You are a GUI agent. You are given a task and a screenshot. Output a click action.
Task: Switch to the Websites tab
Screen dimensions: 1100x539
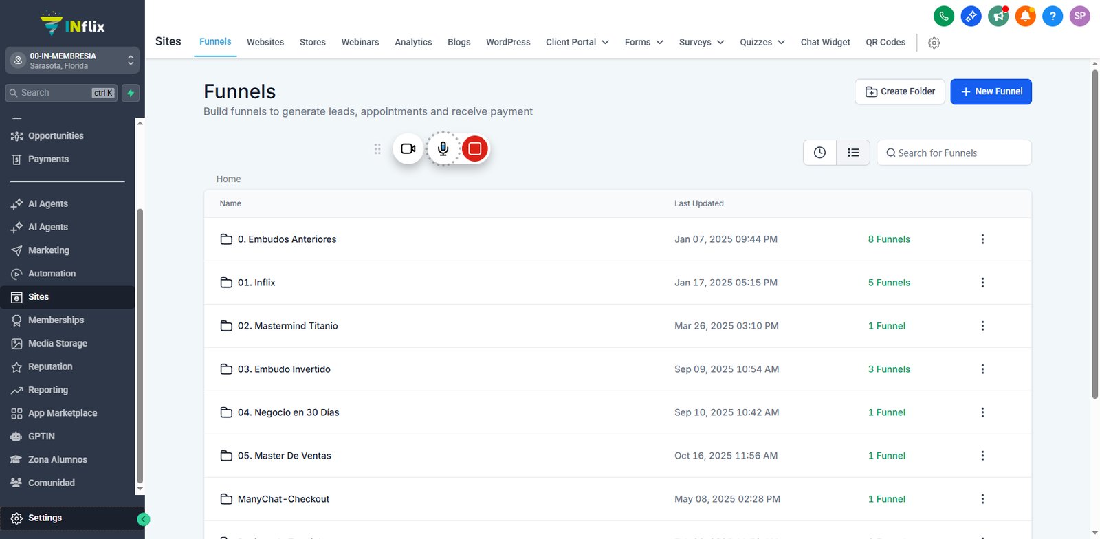coord(265,42)
